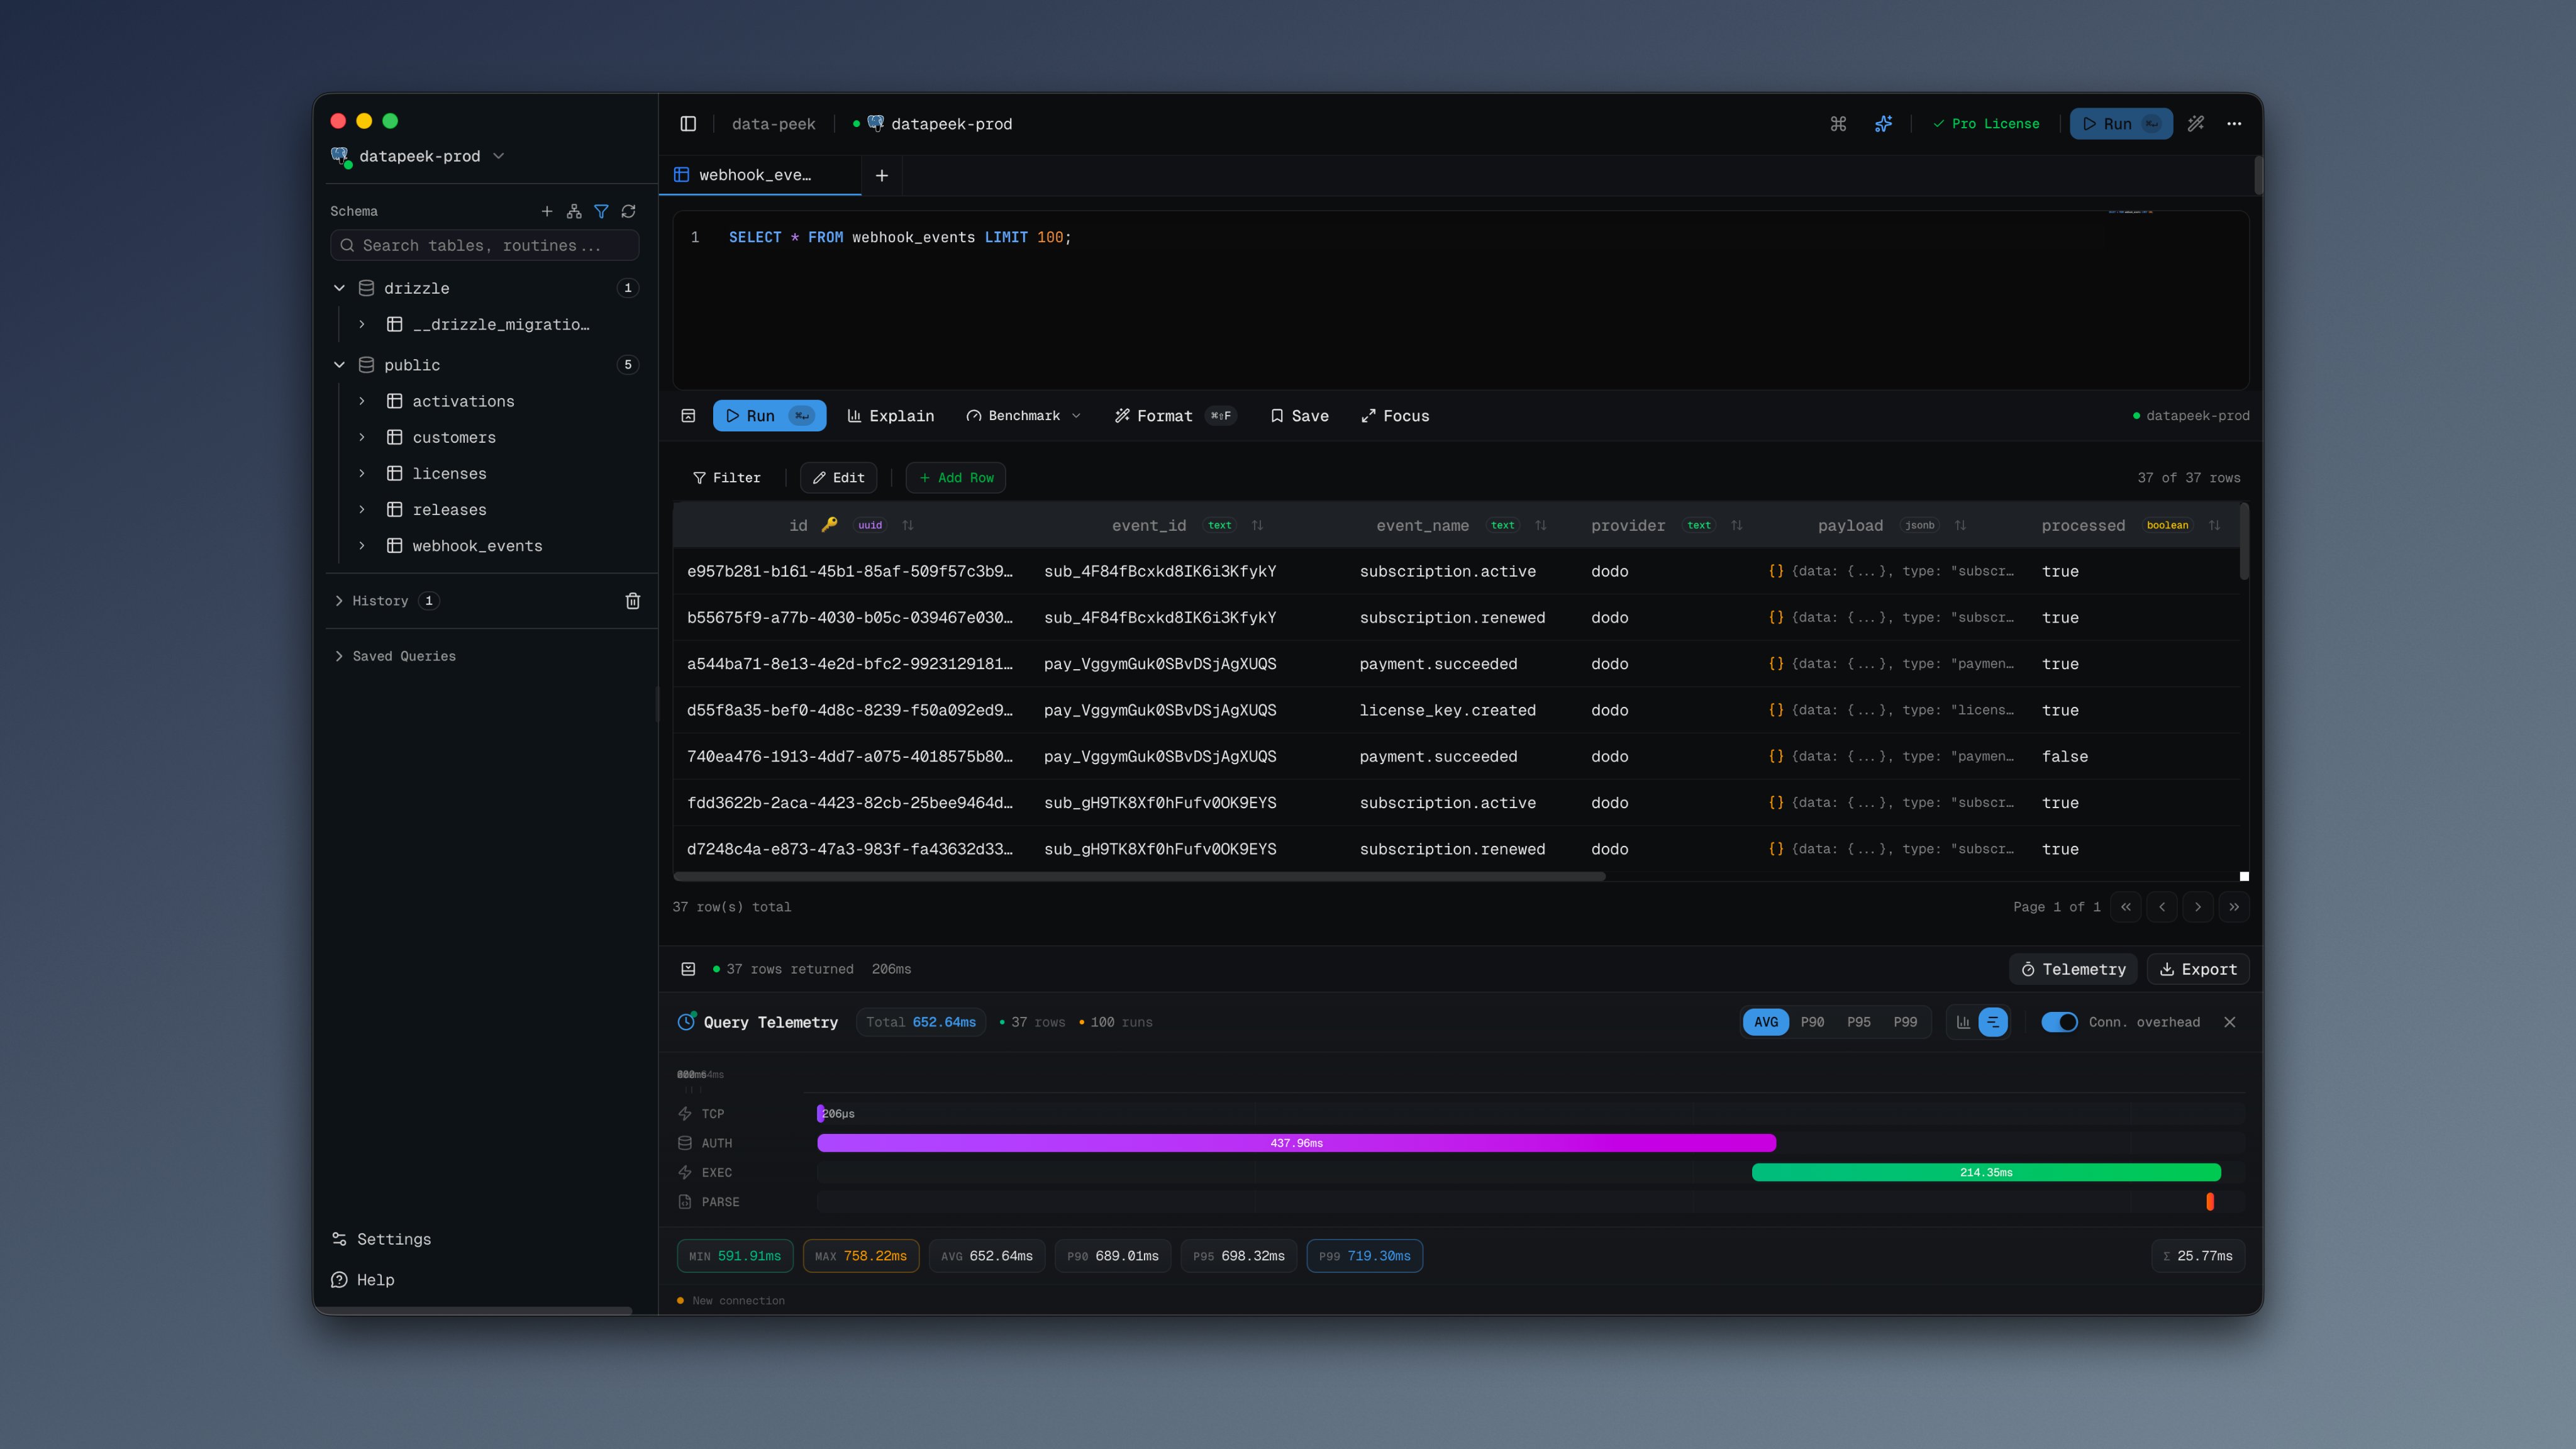The width and height of the screenshot is (2576, 1449).
Task: Open a new query tab
Action: 881,176
